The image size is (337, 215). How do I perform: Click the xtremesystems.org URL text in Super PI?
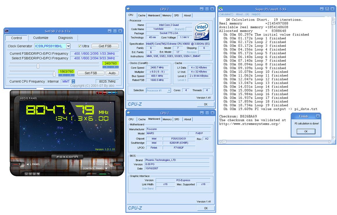coord(249,124)
